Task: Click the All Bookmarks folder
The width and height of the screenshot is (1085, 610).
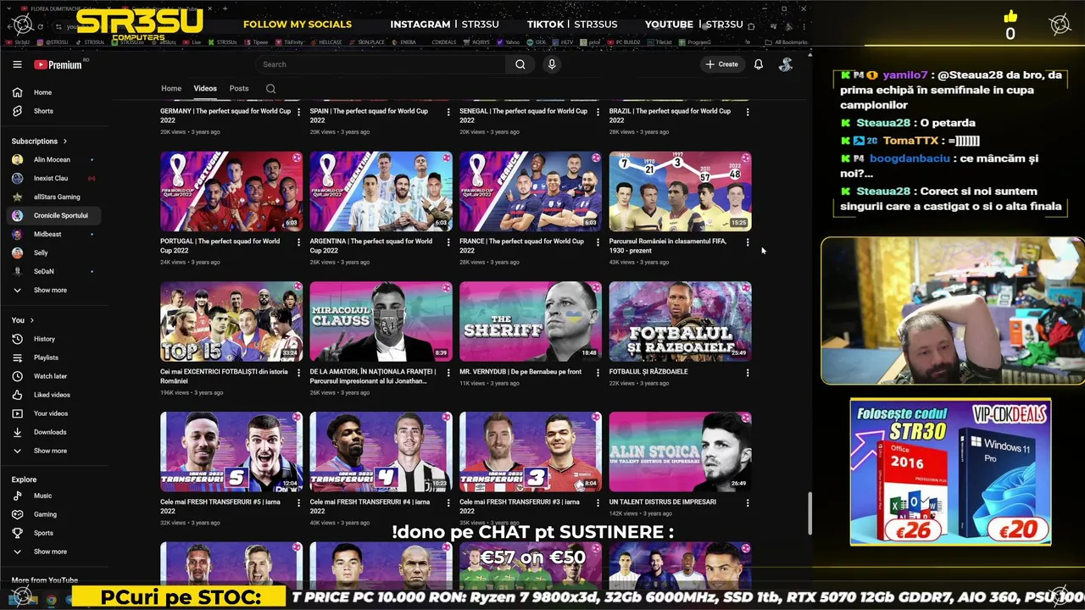Action: pyautogui.click(x=786, y=42)
